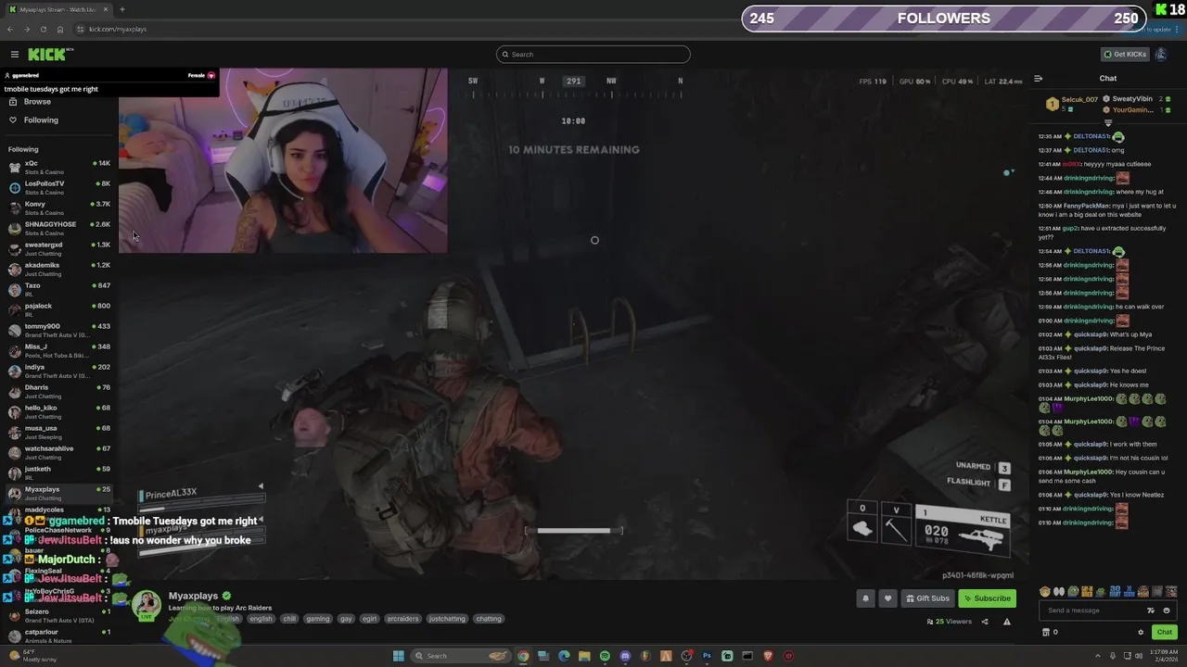Open Microsoft Edge from the taskbar

pyautogui.click(x=564, y=656)
